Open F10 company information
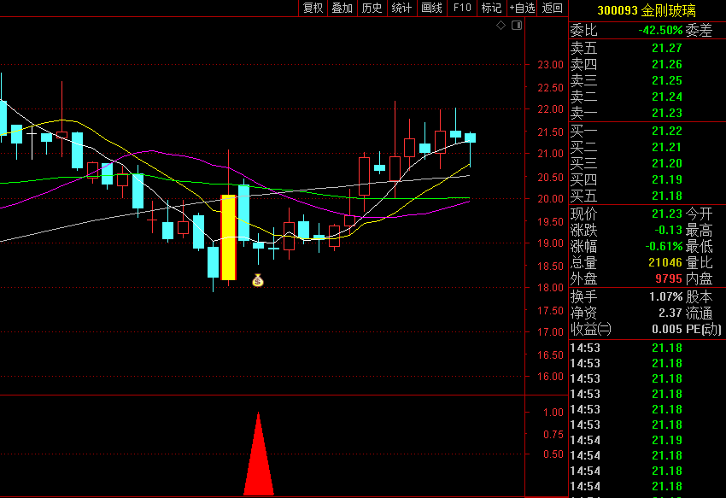 point(461,8)
